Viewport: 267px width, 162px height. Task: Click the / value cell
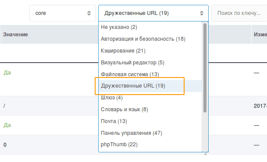4,106
